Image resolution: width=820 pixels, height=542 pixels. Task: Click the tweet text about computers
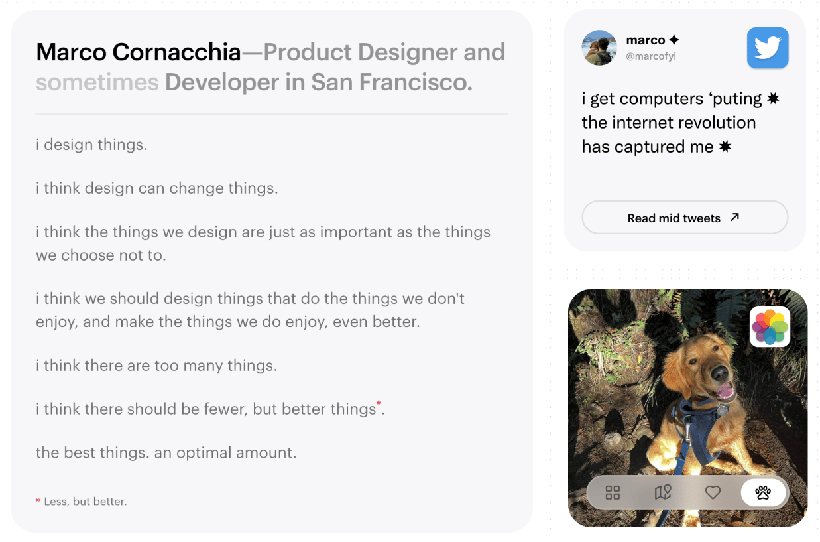[x=681, y=123]
